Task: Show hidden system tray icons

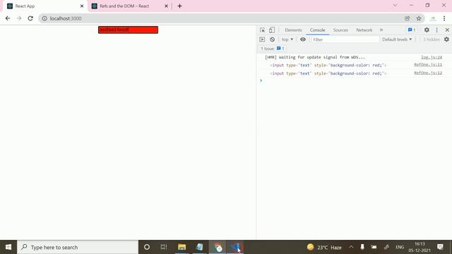Action: pos(351,247)
